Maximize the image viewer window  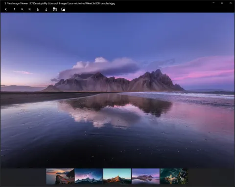[222, 3]
